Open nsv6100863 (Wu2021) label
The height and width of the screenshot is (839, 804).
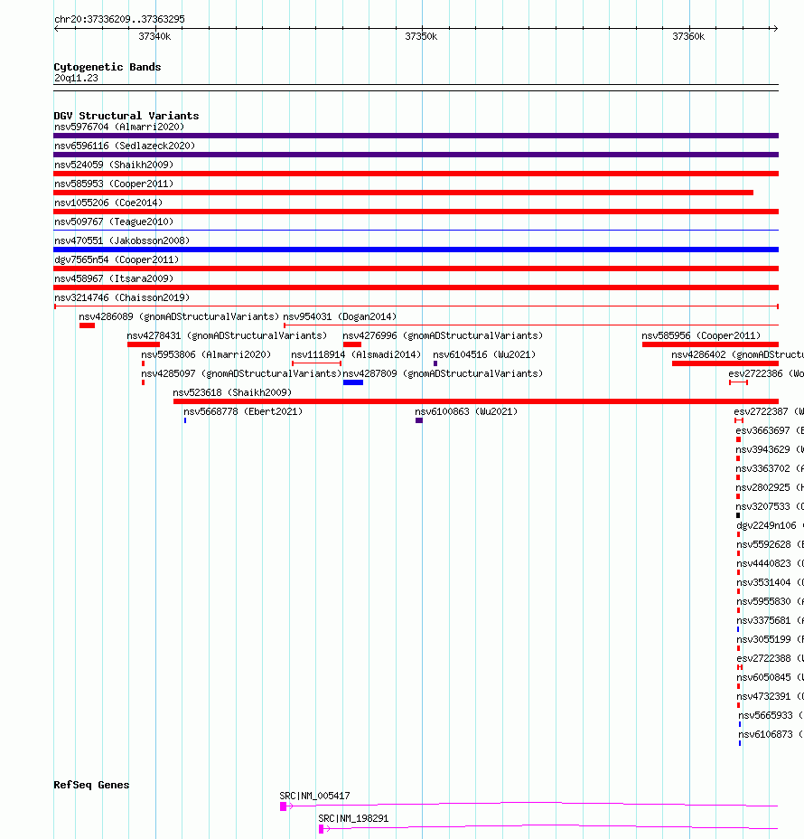click(x=466, y=411)
